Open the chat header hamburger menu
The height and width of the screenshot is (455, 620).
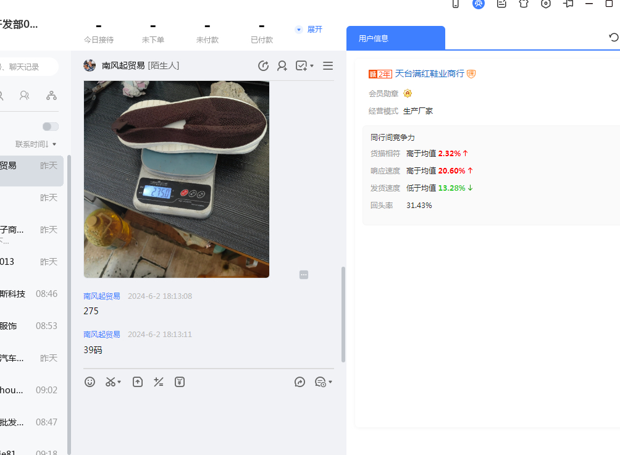tap(328, 65)
